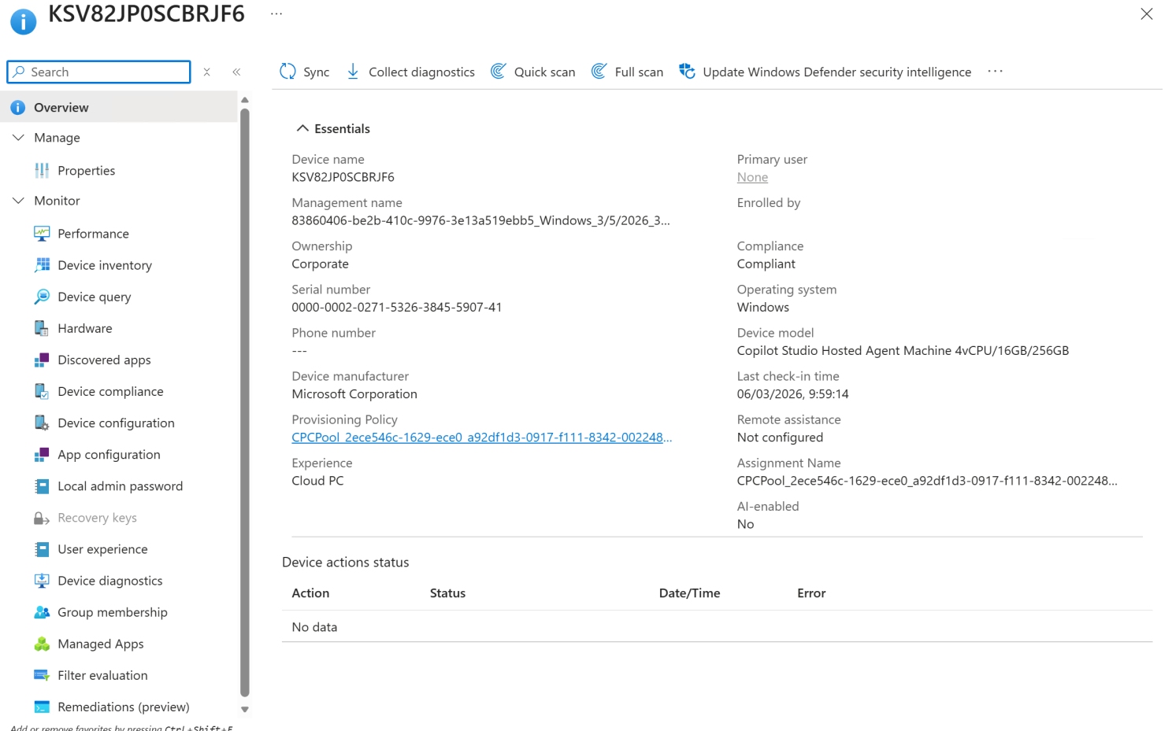
Task: Click the sidebar scroll up arrow
Action: point(245,100)
